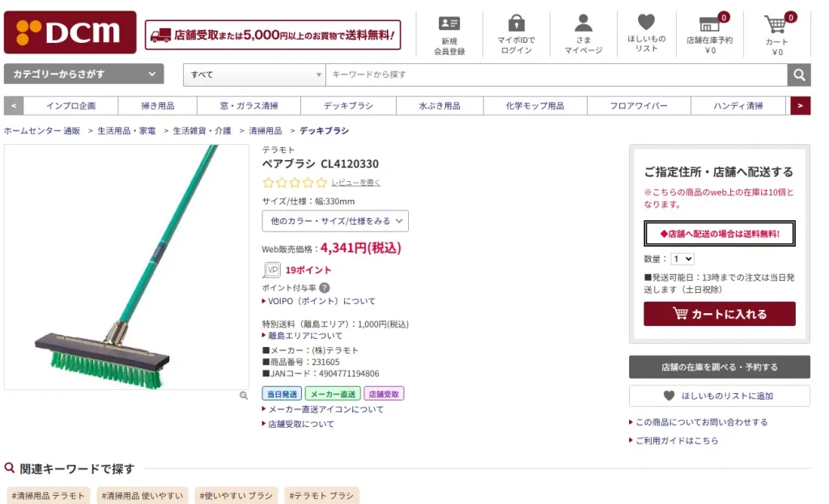Switch to the フロアワイパー category tab
Image resolution: width=829 pixels, height=504 pixels.
[x=640, y=105]
